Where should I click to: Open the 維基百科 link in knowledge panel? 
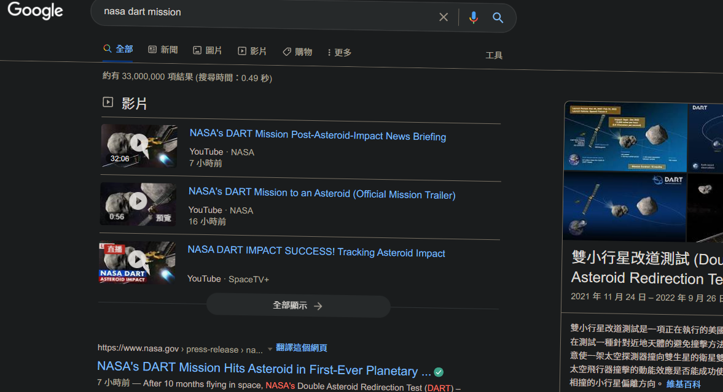(683, 384)
